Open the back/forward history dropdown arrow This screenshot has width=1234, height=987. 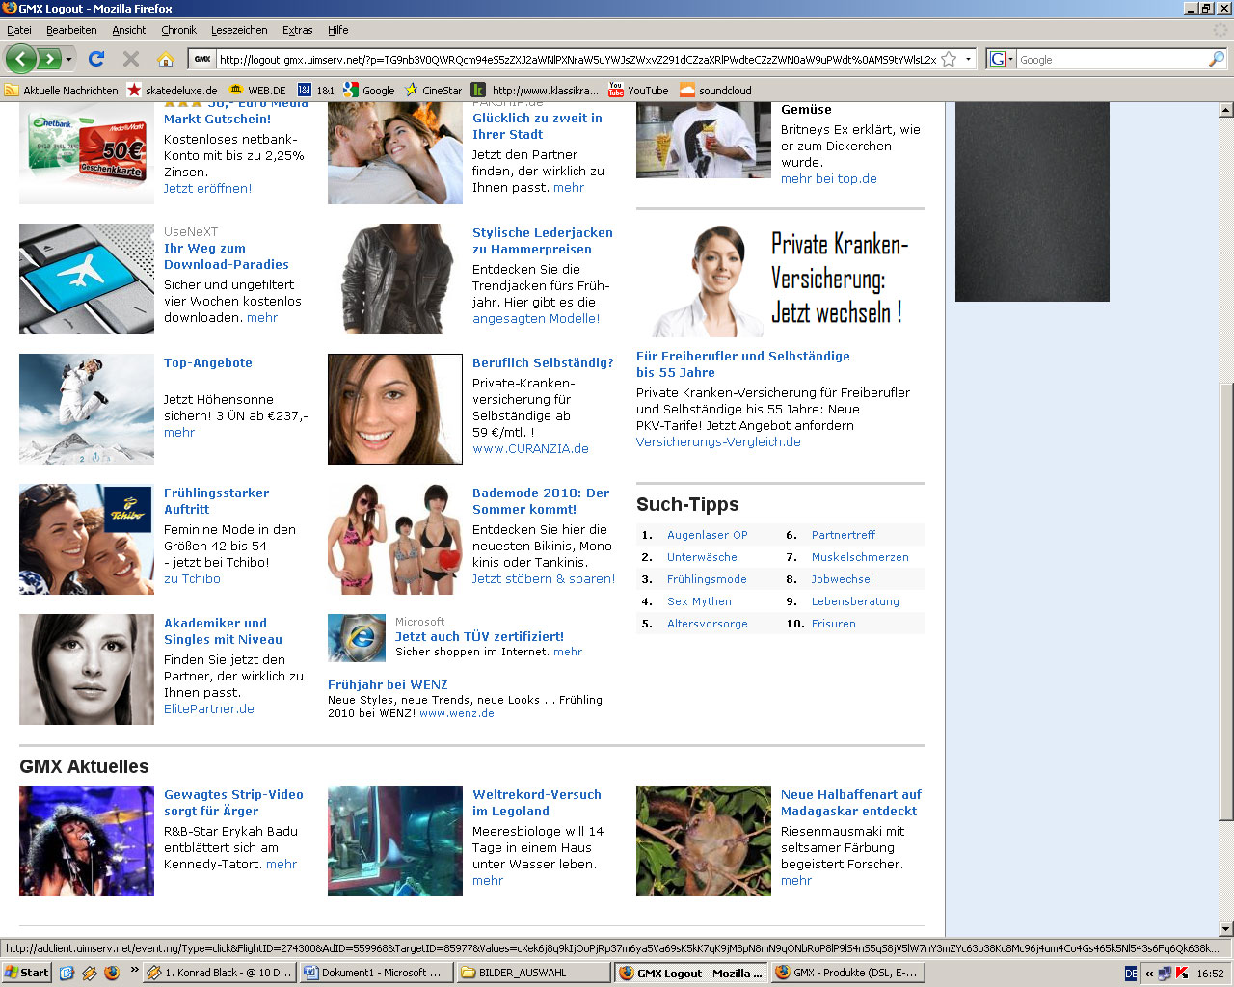tap(68, 60)
